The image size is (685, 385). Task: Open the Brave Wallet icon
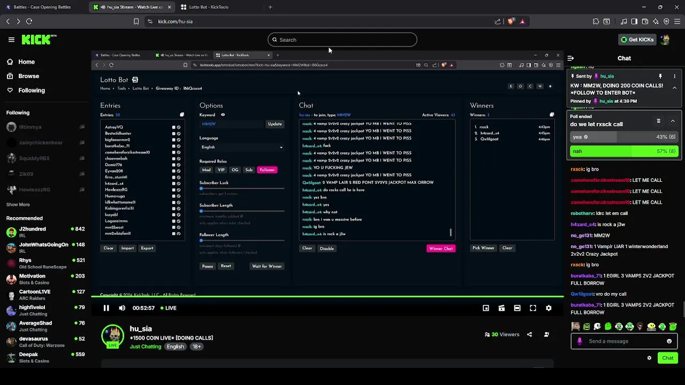coord(645,21)
